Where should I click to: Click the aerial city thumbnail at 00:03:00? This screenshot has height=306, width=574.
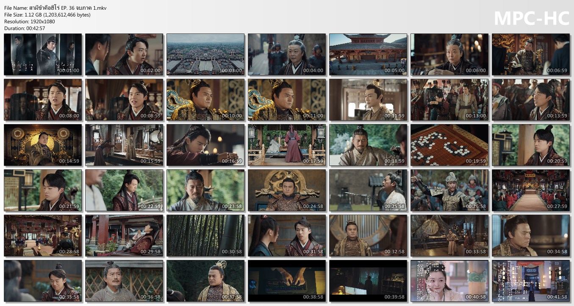[x=205, y=55]
